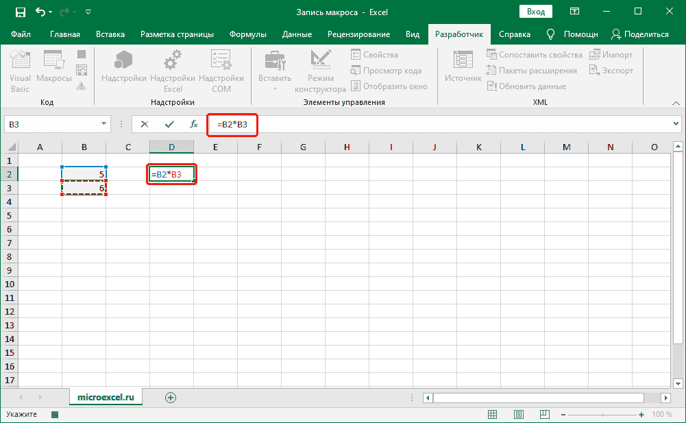
Task: Click the Undo arrow icon
Action: [x=42, y=12]
